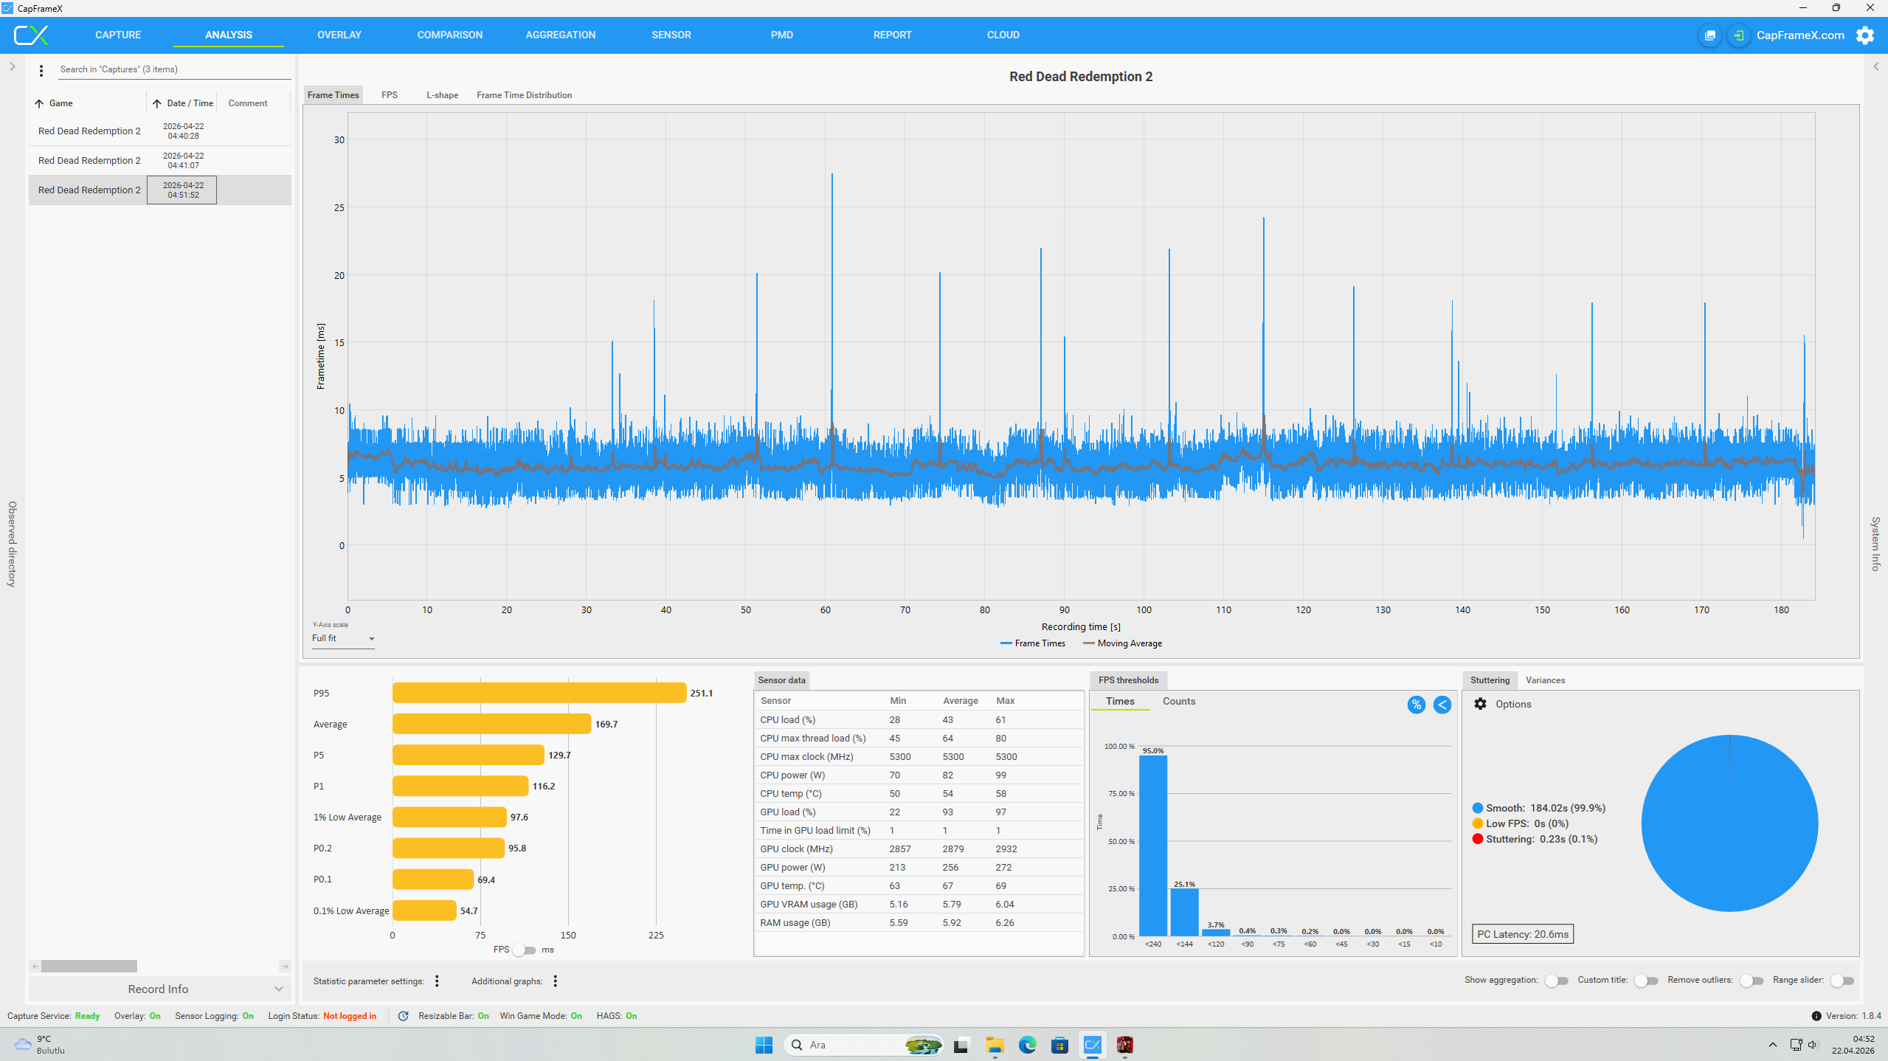Open Microsoft Store from the taskbar
The height and width of the screenshot is (1061, 1888).
point(1060,1045)
